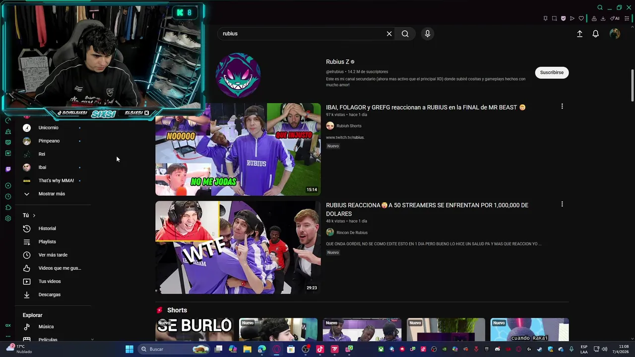Expand subscriptions with Mostrar más

coord(53,194)
